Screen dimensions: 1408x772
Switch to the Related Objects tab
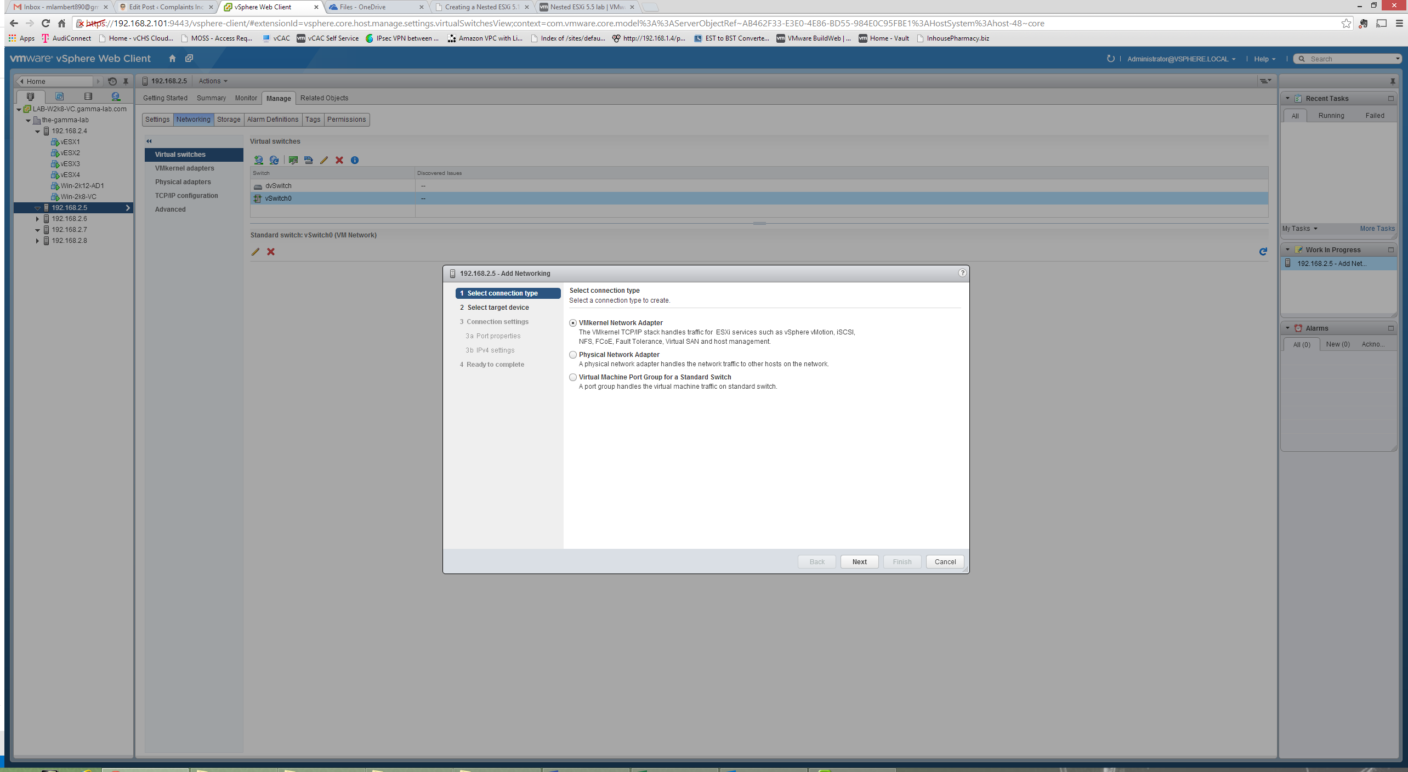tap(324, 98)
